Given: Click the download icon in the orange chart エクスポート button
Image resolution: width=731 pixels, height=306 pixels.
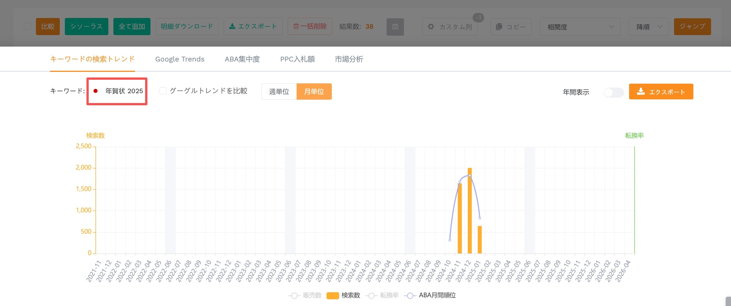Looking at the screenshot, I should tap(641, 92).
